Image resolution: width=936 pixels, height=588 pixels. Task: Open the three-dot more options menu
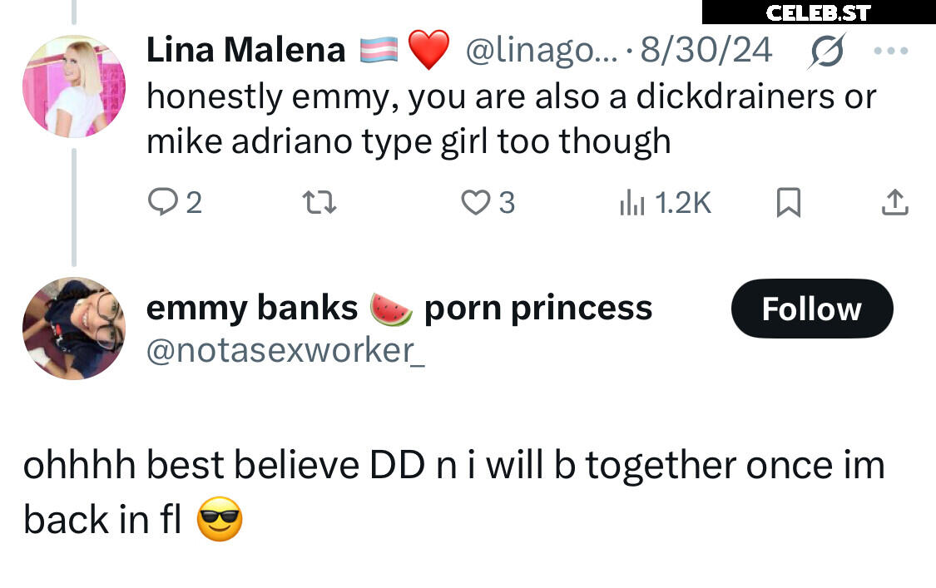[x=890, y=51]
